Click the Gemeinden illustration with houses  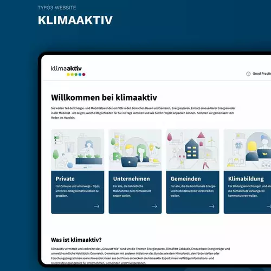(x=192, y=150)
